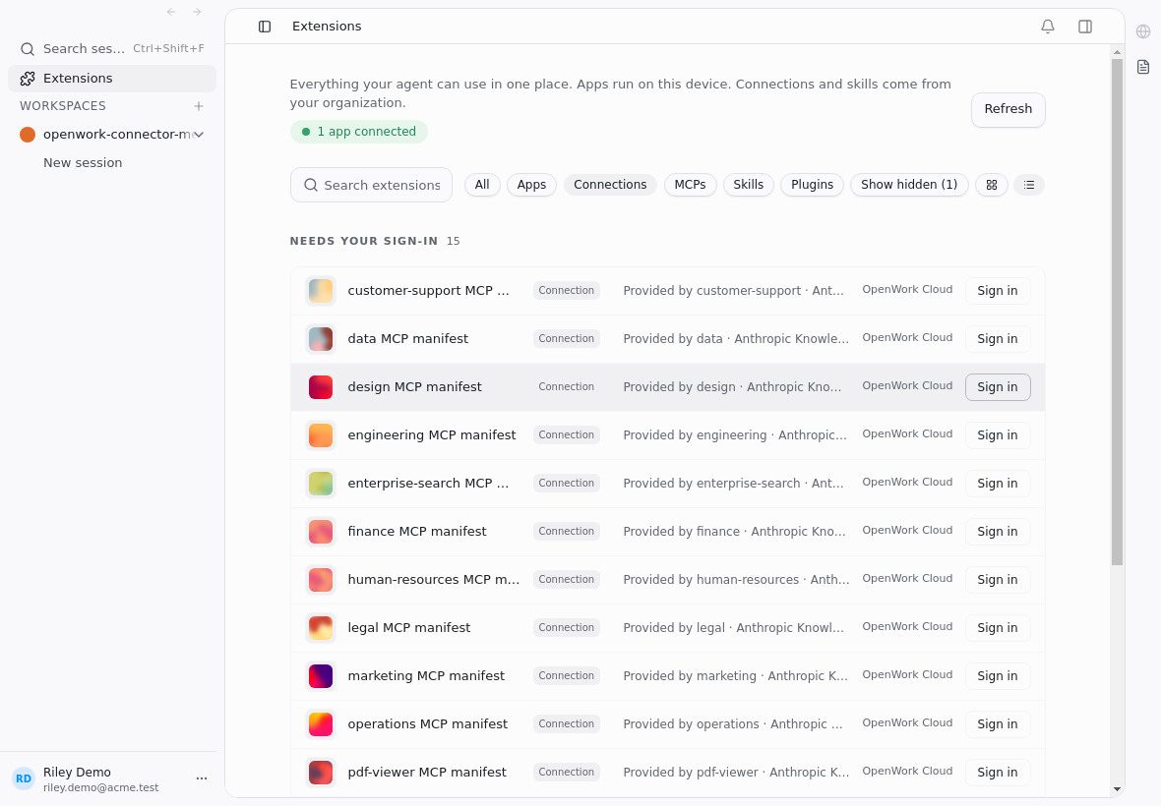
Task: Filter by Skills
Action: click(748, 185)
